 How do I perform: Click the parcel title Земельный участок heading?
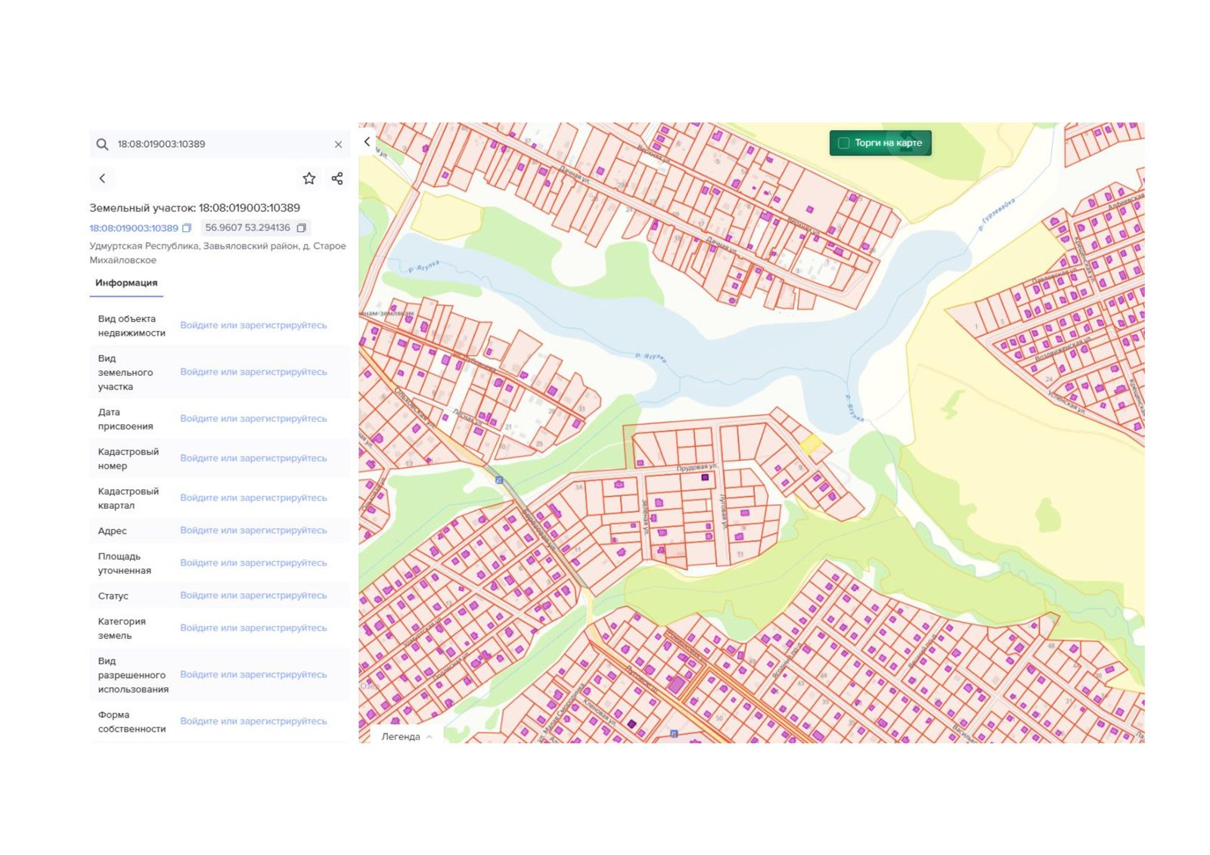click(x=194, y=208)
